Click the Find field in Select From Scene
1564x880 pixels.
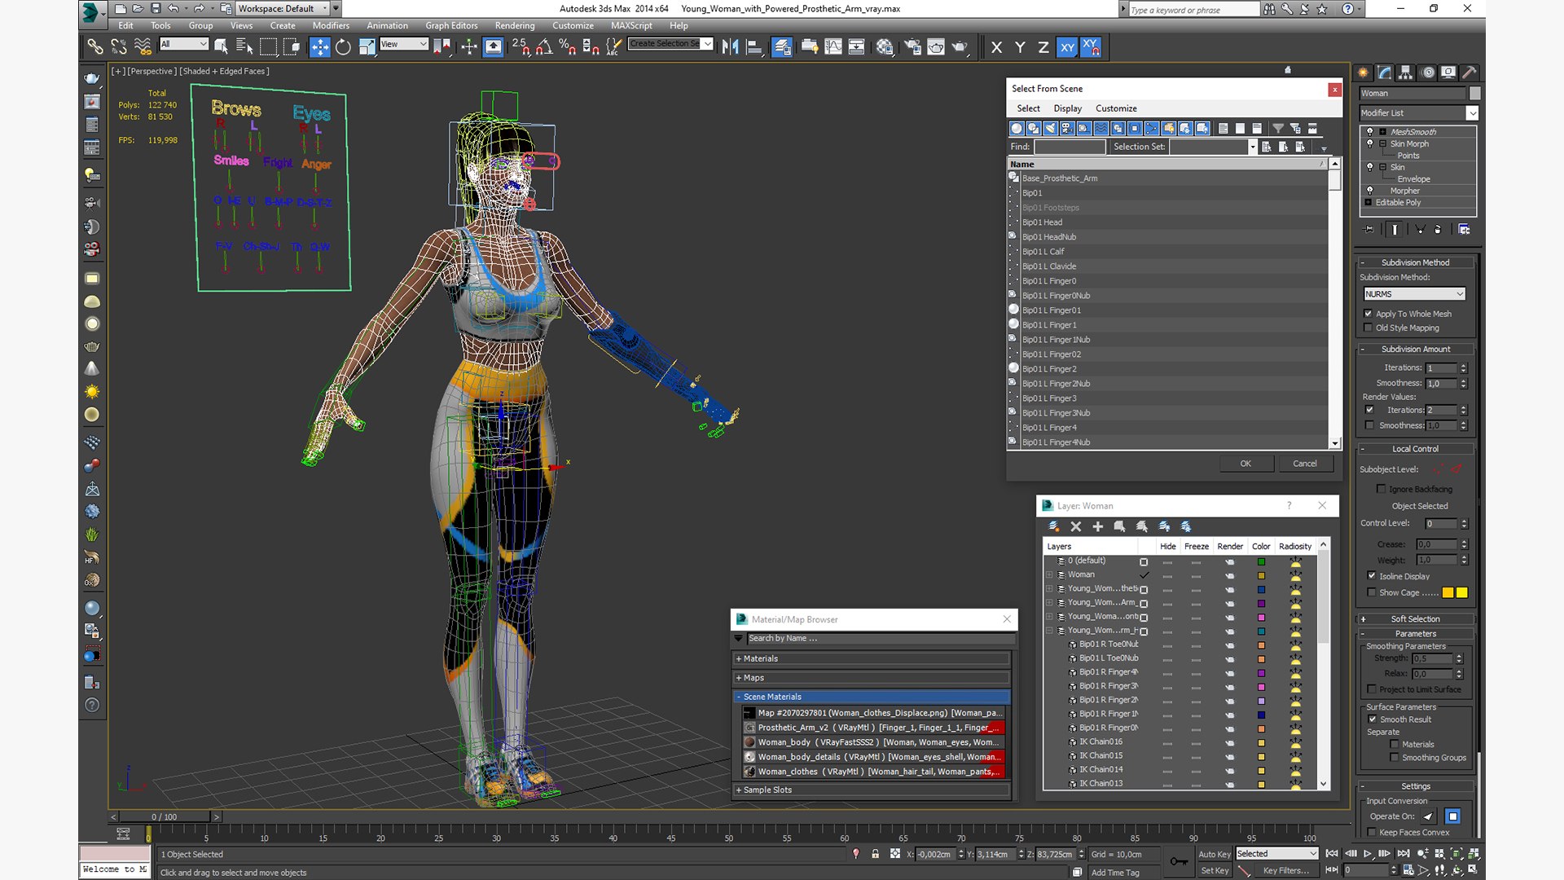1070,147
